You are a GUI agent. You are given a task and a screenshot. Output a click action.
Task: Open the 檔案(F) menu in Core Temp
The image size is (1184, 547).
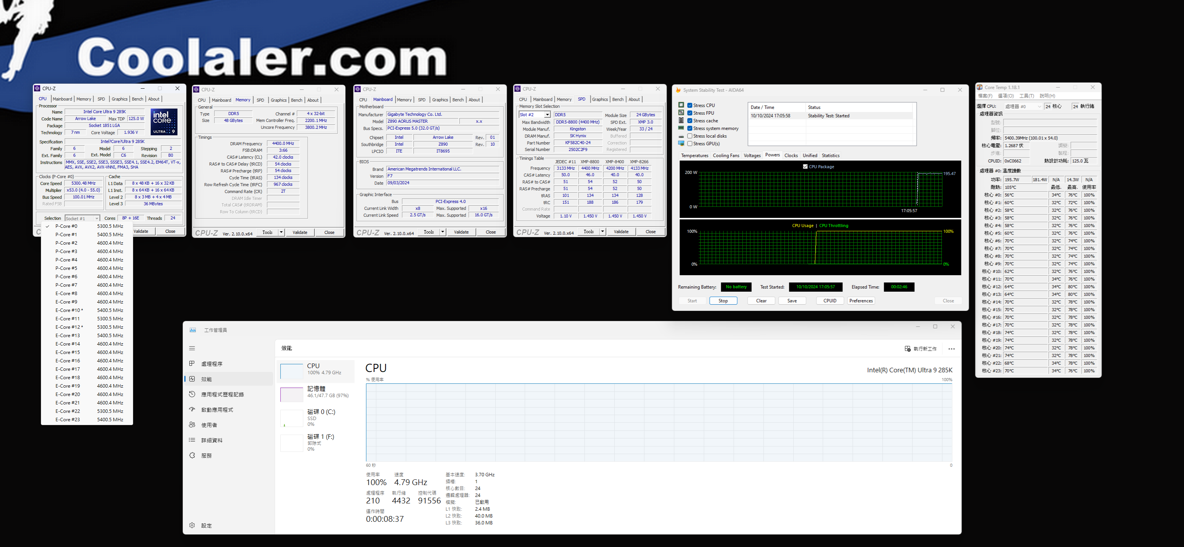click(985, 96)
